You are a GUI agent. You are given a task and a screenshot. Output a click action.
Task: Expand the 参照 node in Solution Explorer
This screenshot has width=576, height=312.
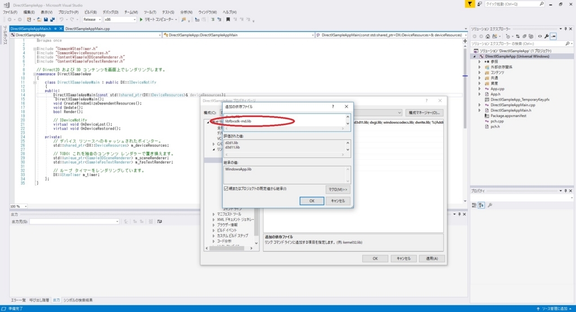[x=479, y=62]
